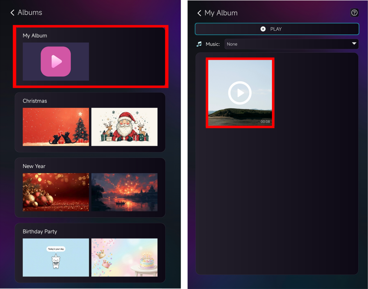Play the landscape video using its circular play icon
The width and height of the screenshot is (368, 289).
240,93
